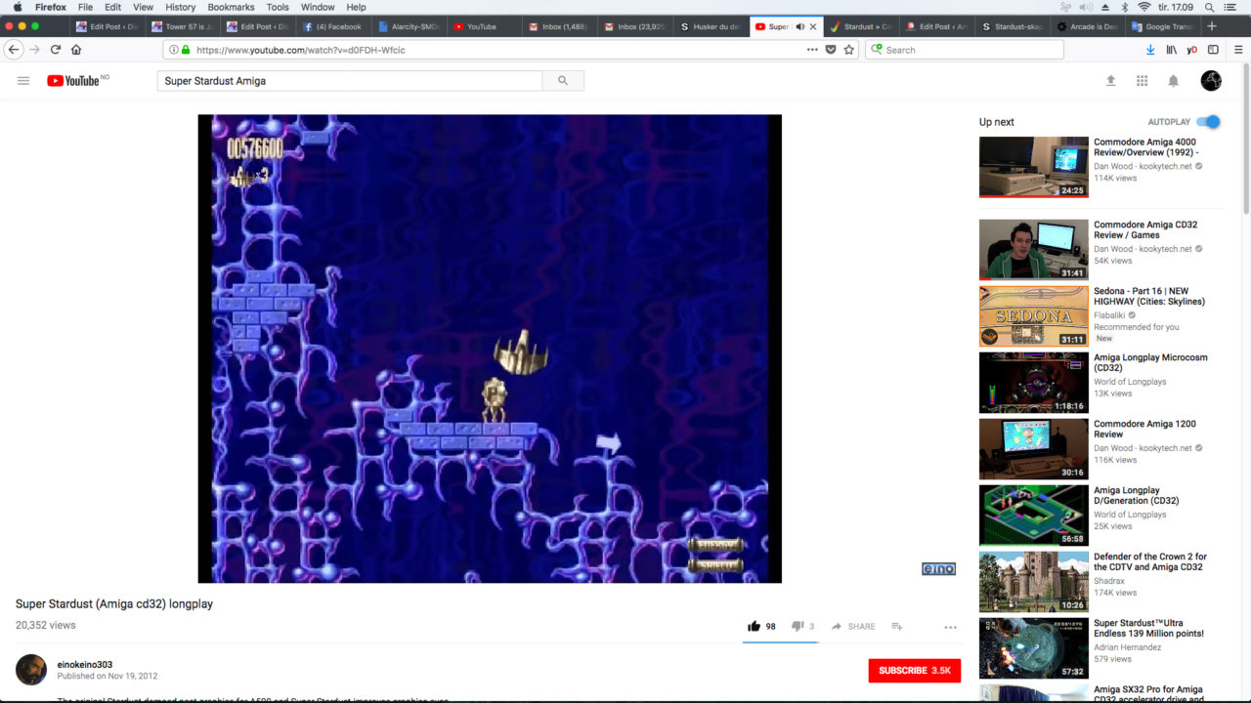
Task: Open the three-dot more actions menu
Action: click(950, 627)
